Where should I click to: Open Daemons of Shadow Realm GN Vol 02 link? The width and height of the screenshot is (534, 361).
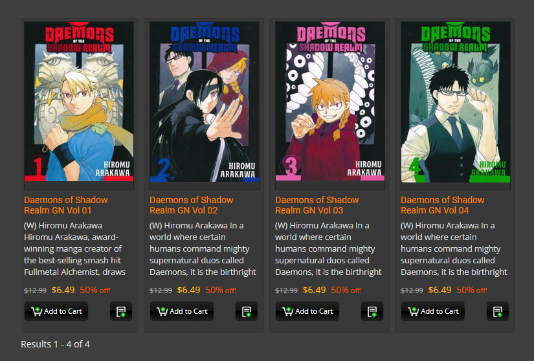pyautogui.click(x=192, y=205)
